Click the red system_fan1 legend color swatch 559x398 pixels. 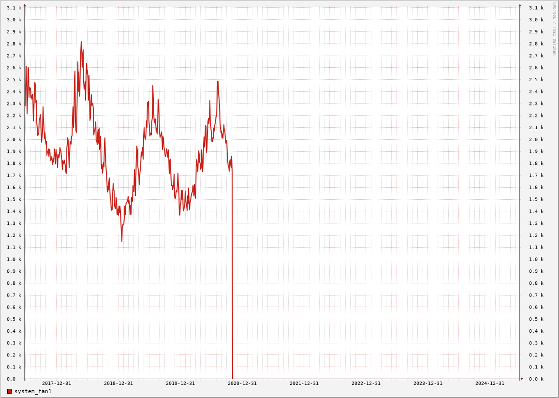pos(9,391)
